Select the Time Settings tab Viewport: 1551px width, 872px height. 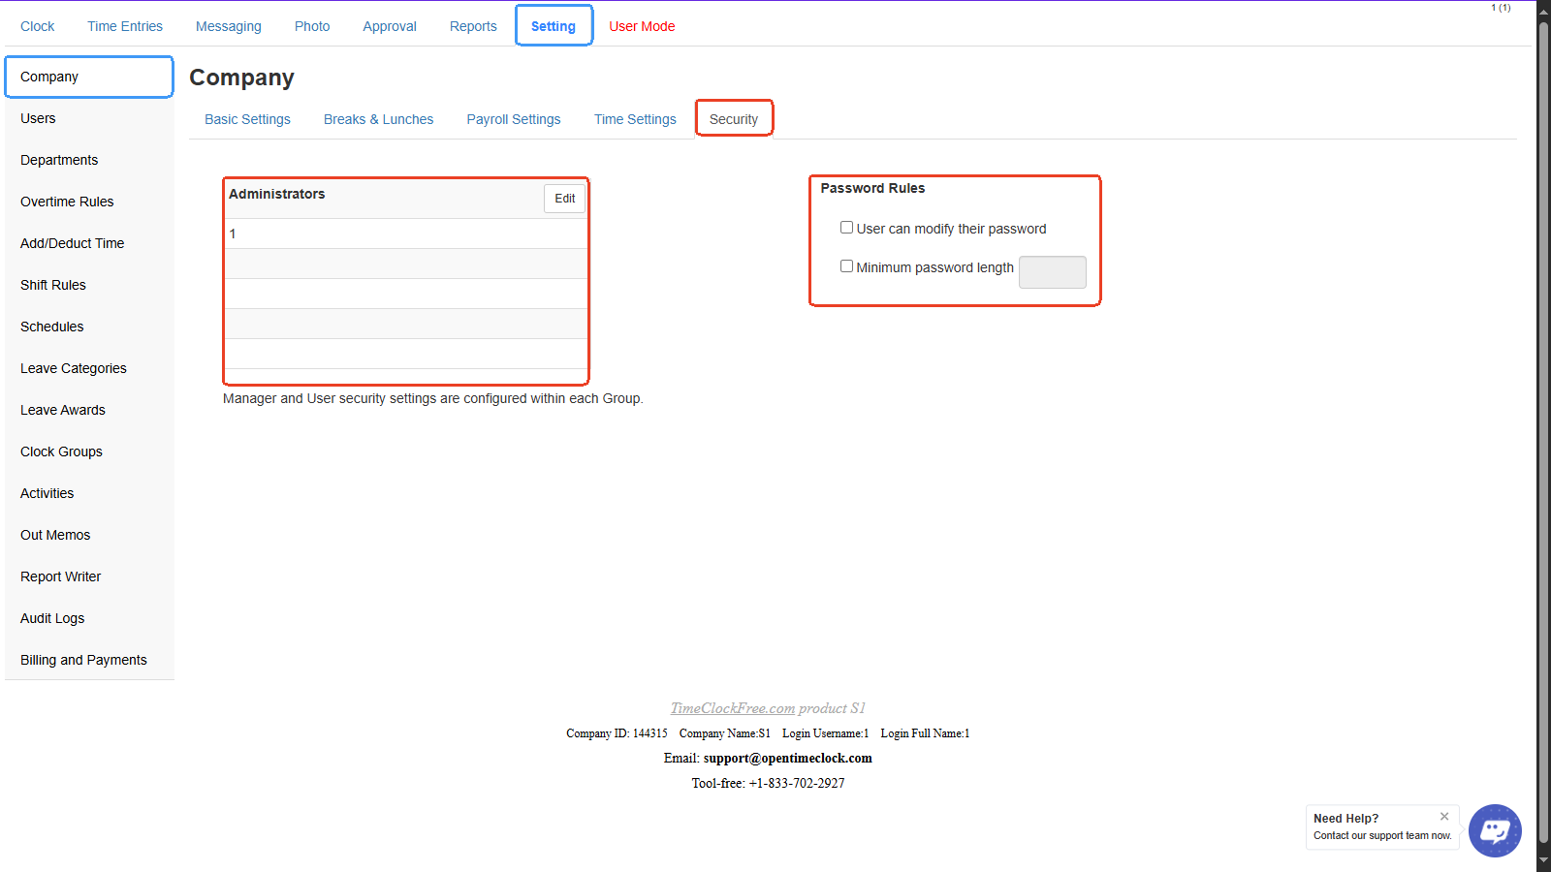coord(635,119)
